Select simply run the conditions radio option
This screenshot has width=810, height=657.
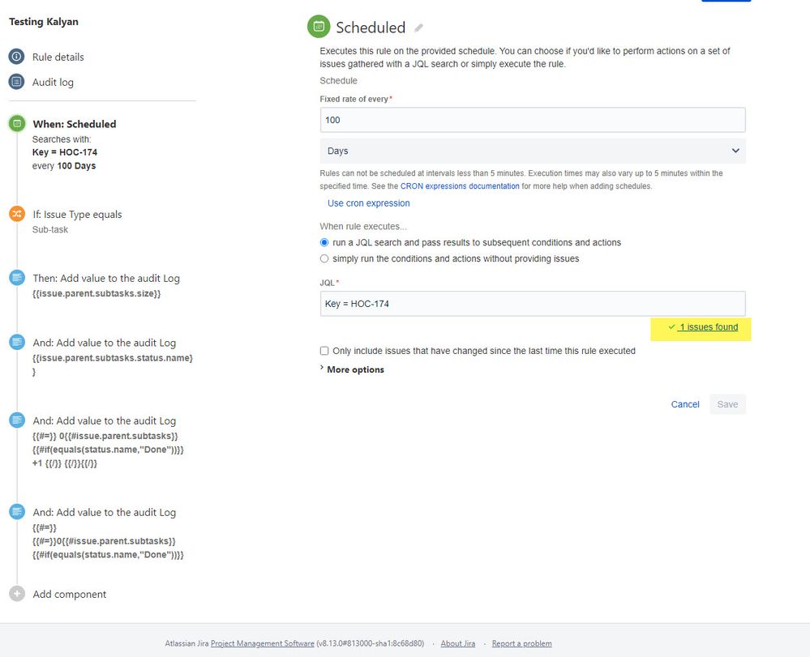click(x=324, y=258)
